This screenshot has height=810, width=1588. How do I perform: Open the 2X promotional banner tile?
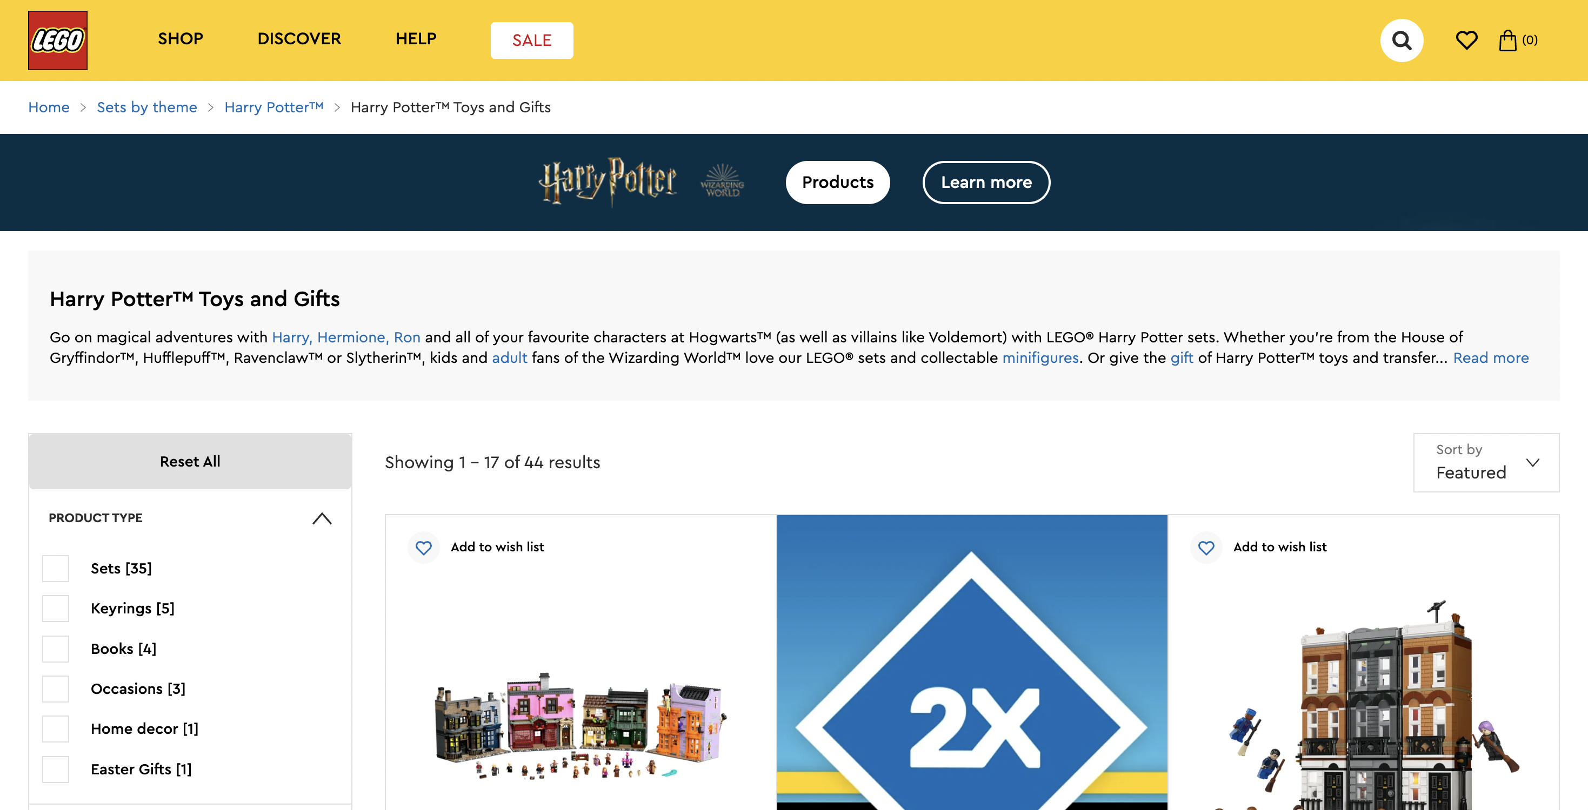click(971, 662)
